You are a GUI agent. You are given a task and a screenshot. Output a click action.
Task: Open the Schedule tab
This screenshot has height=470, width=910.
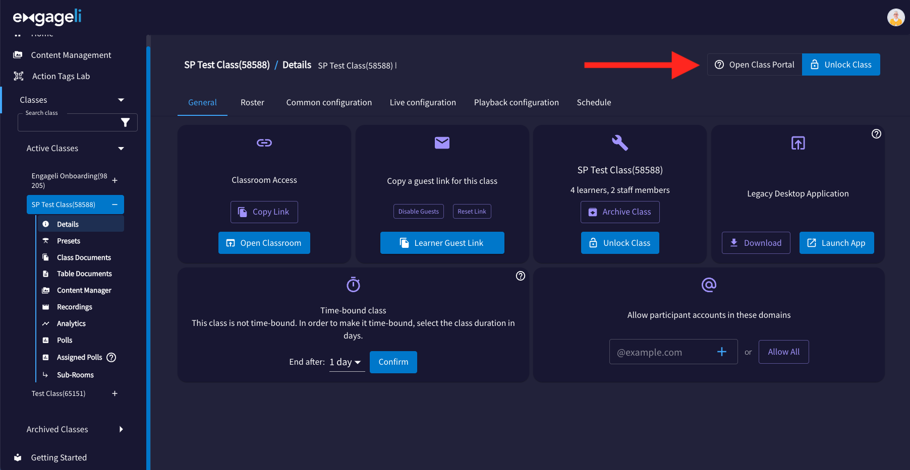594,102
